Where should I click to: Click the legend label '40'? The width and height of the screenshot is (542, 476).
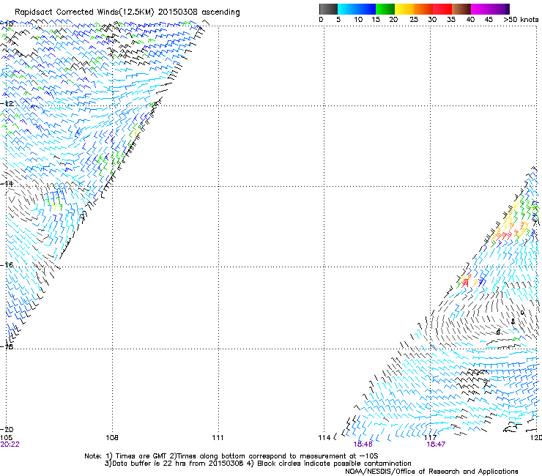[470, 20]
